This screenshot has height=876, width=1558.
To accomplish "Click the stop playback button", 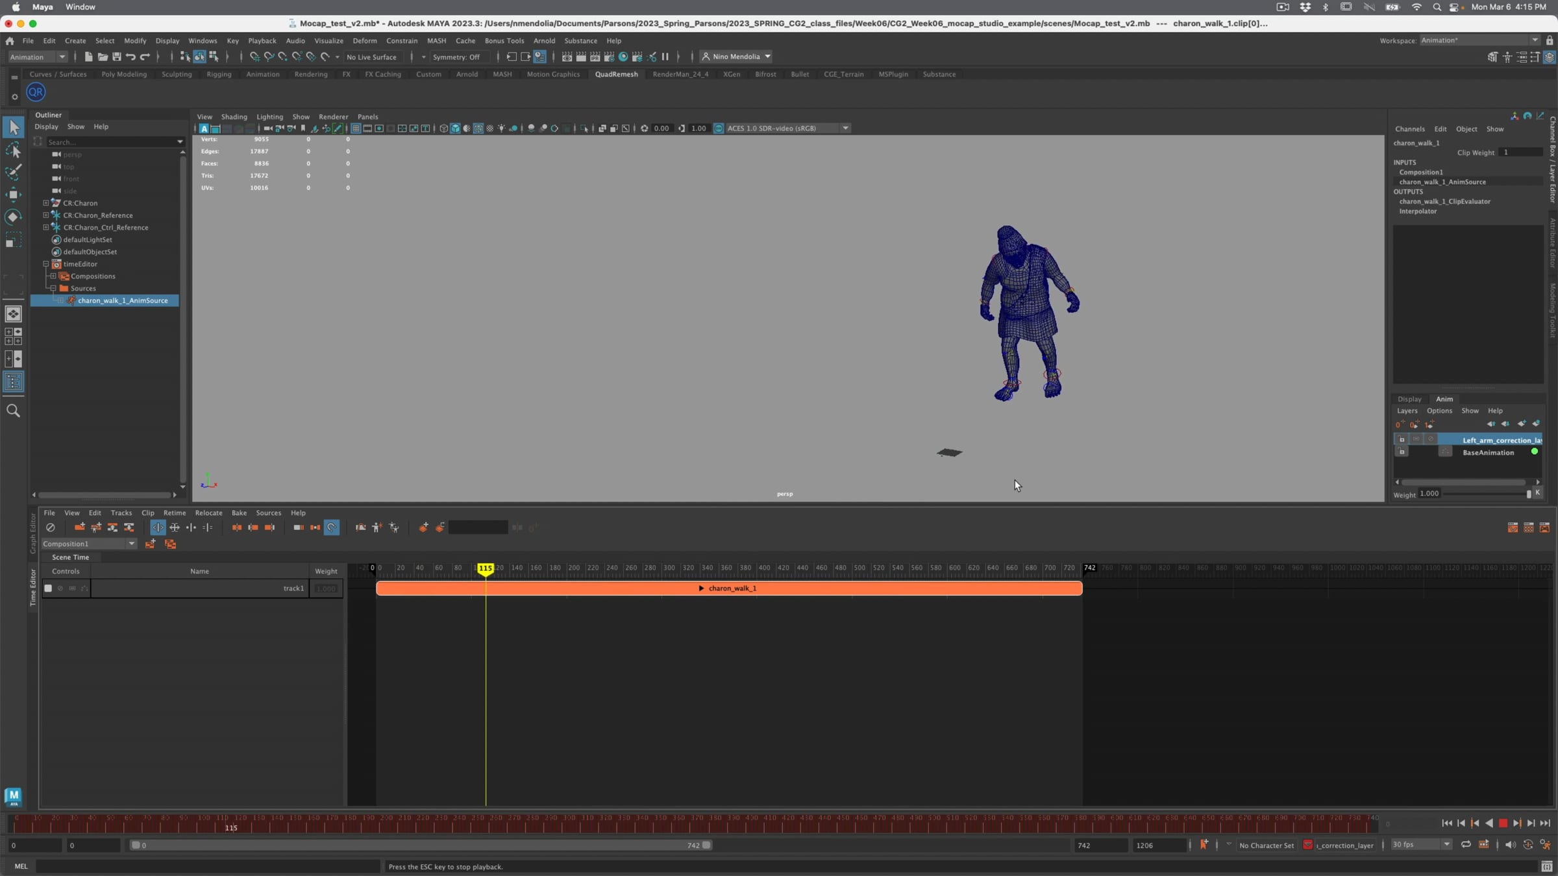I will tap(1503, 823).
